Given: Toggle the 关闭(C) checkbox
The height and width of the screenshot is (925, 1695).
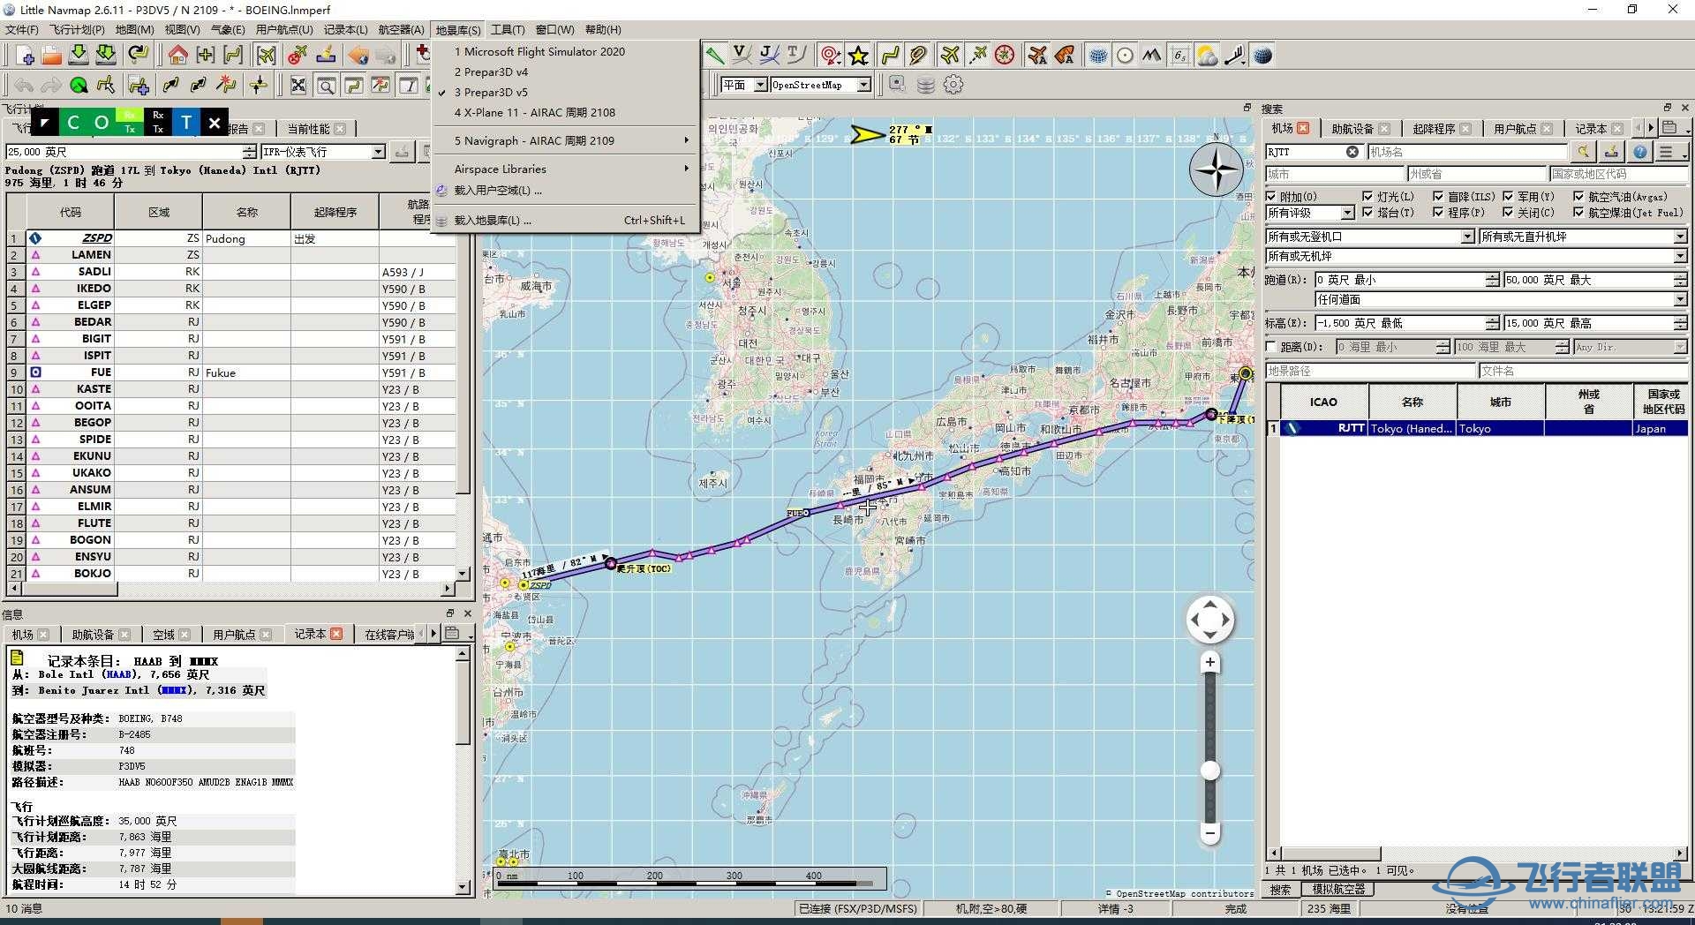Looking at the screenshot, I should click(x=1508, y=212).
